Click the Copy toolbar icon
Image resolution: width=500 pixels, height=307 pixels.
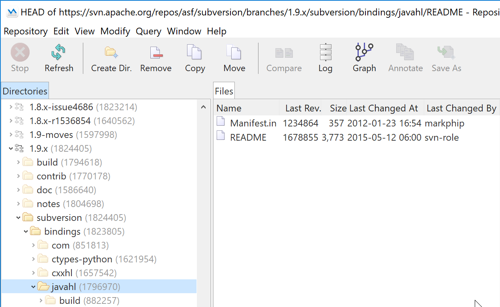coord(195,52)
